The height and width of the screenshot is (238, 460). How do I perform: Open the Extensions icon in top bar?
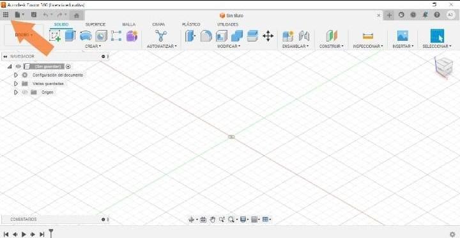401,15
